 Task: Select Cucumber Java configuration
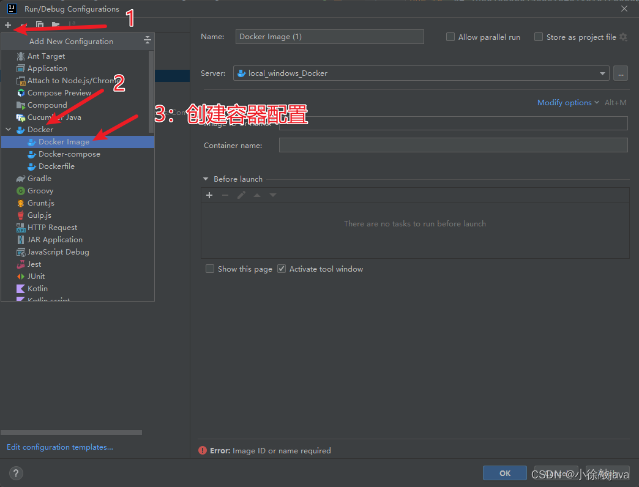click(78, 117)
